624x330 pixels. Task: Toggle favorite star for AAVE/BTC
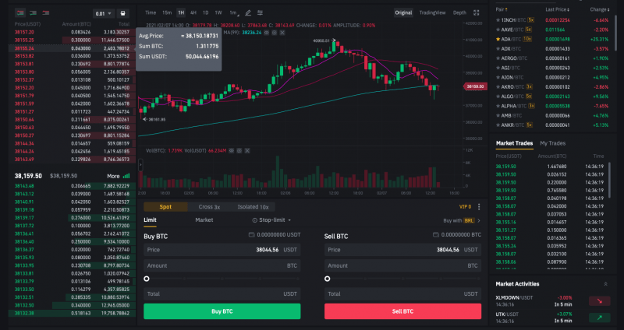(x=498, y=30)
